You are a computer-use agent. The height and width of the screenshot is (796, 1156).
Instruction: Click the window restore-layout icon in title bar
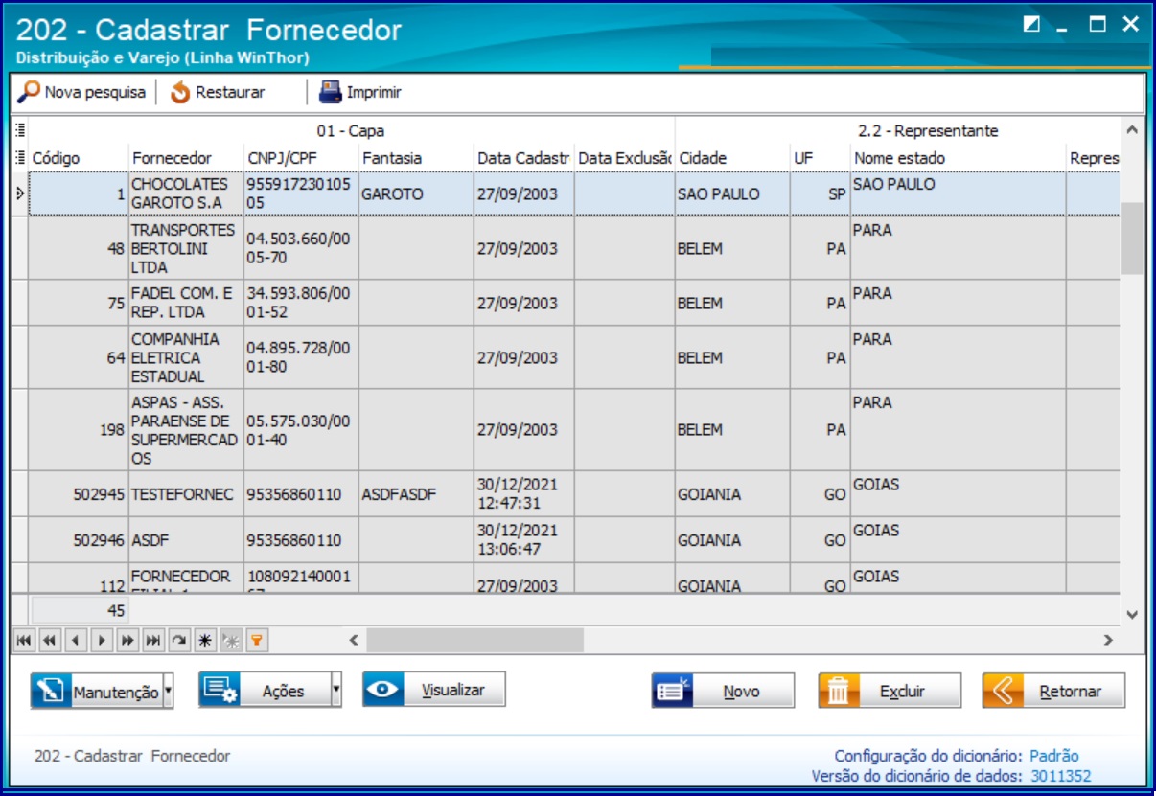1031,25
